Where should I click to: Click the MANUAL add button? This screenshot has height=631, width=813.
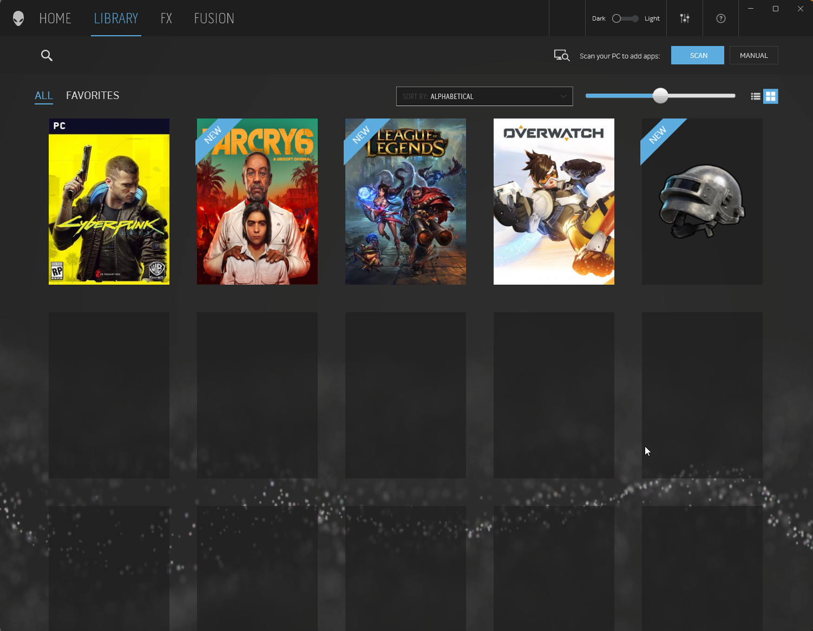pyautogui.click(x=754, y=55)
